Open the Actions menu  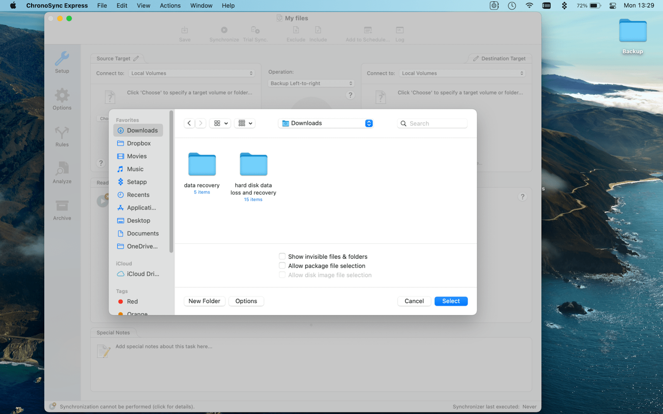tap(170, 5)
